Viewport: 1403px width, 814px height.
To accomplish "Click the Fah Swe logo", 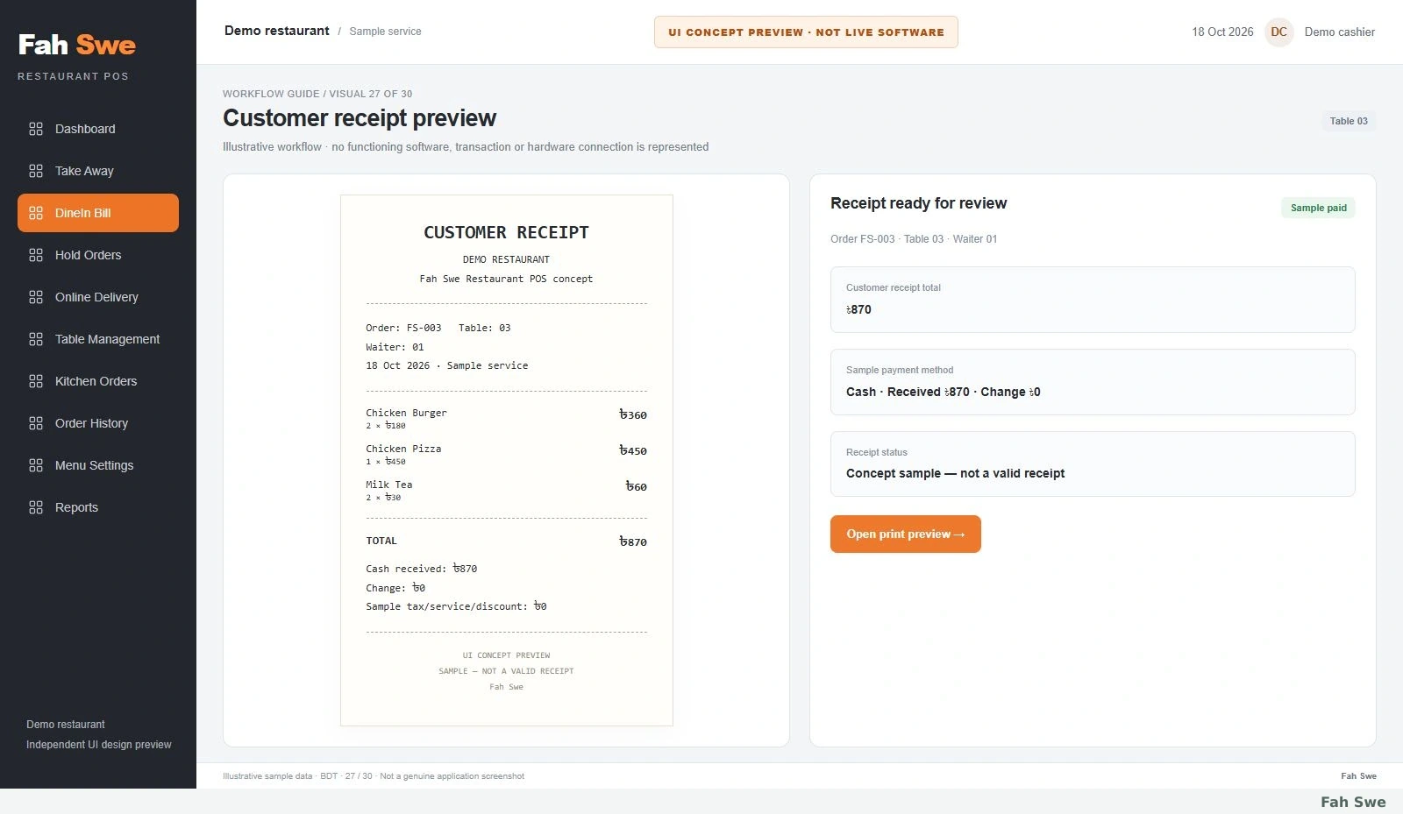I will 77,45.
